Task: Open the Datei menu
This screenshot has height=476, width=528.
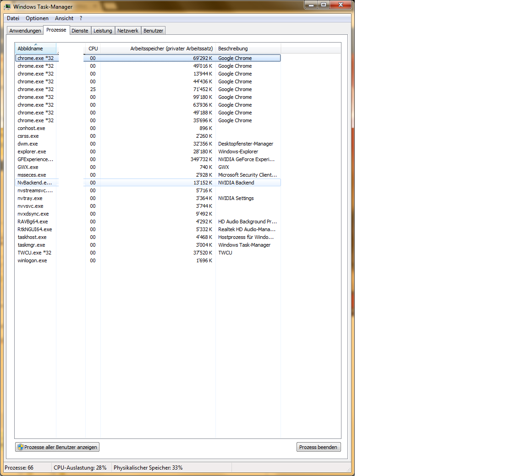Action: pos(13,18)
